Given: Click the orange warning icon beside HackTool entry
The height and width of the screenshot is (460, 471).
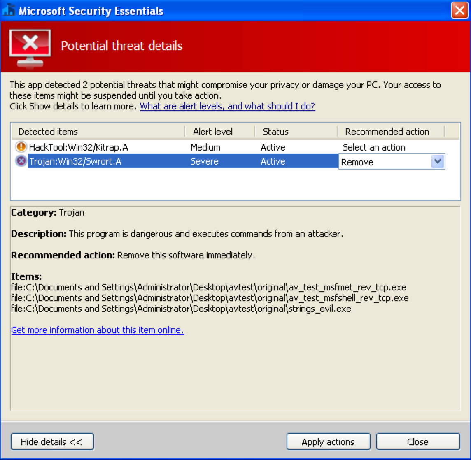Looking at the screenshot, I should [21, 147].
